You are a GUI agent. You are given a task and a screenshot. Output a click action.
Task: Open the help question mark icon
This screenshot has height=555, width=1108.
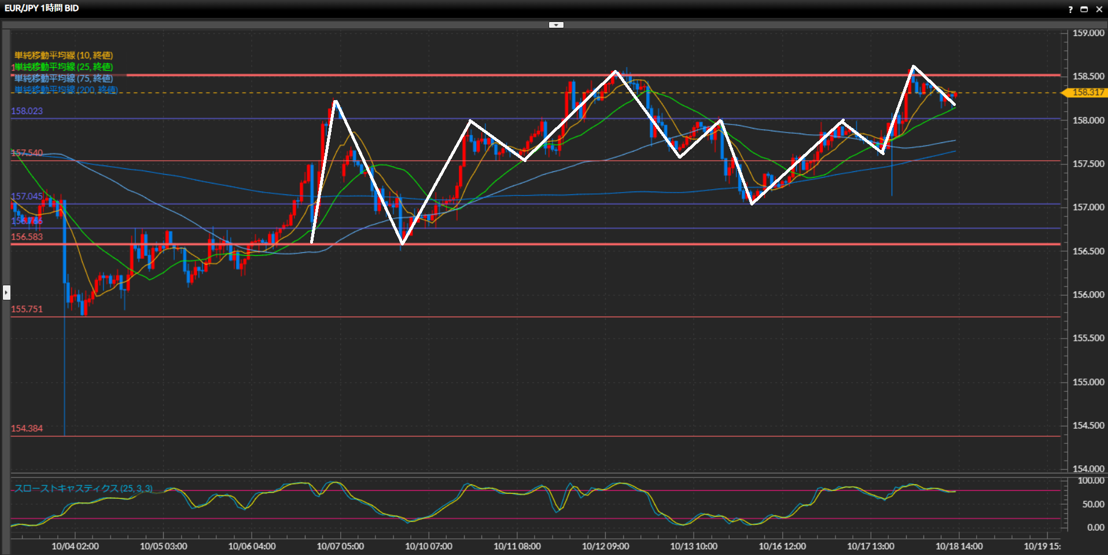(x=1070, y=9)
